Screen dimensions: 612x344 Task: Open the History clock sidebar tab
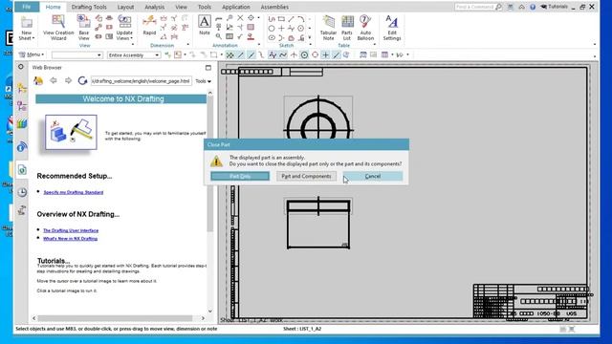pyautogui.click(x=22, y=192)
